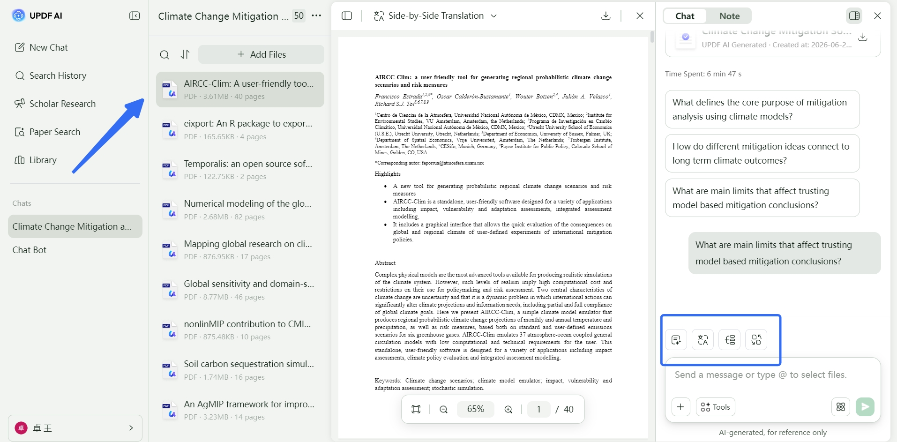Start a New Chat
The image size is (897, 442).
[x=41, y=47]
